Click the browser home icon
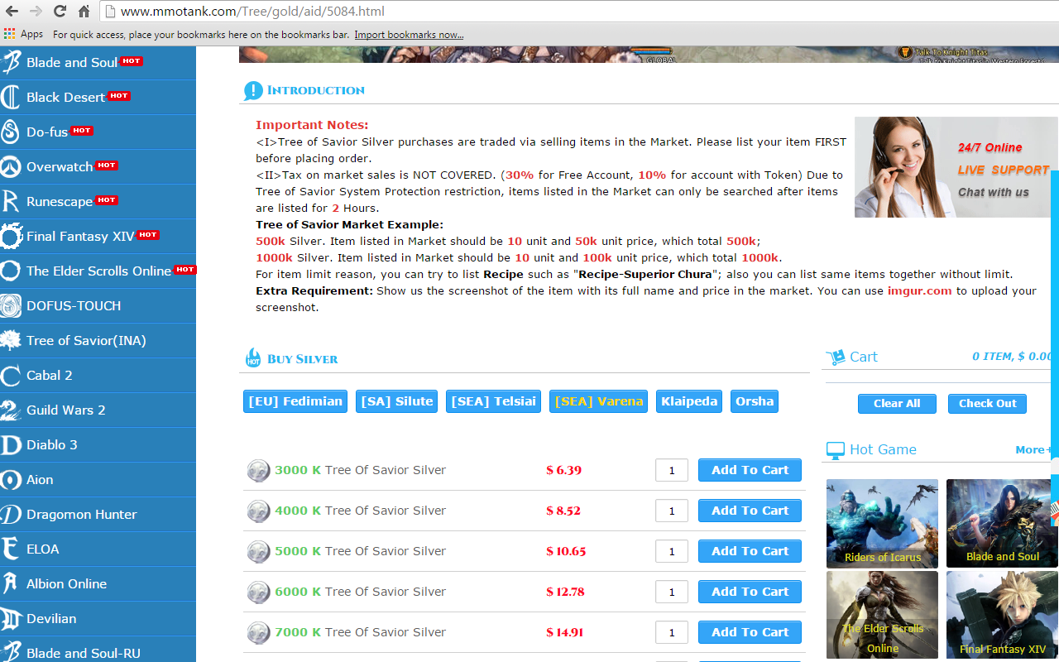 84,12
